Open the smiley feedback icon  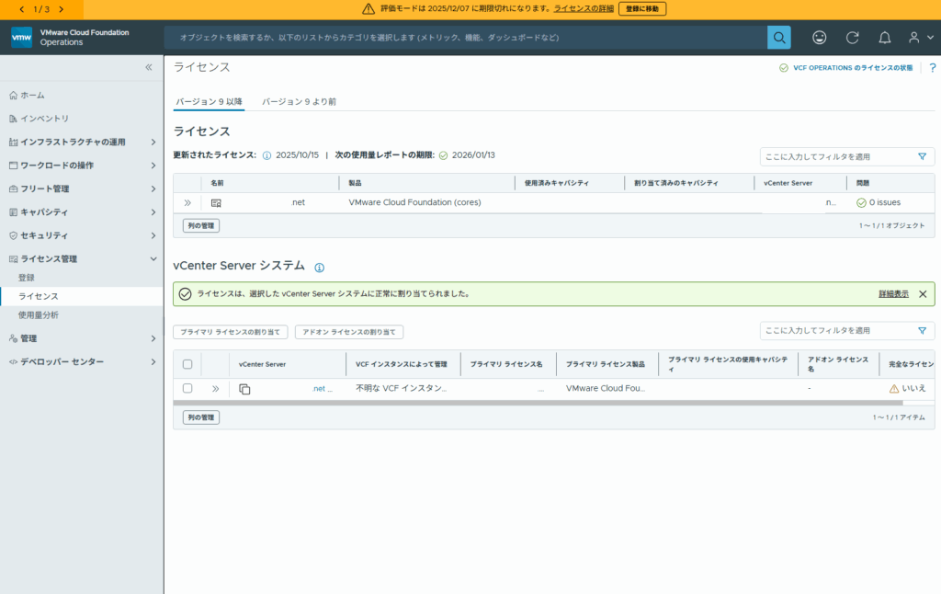pyautogui.click(x=819, y=38)
